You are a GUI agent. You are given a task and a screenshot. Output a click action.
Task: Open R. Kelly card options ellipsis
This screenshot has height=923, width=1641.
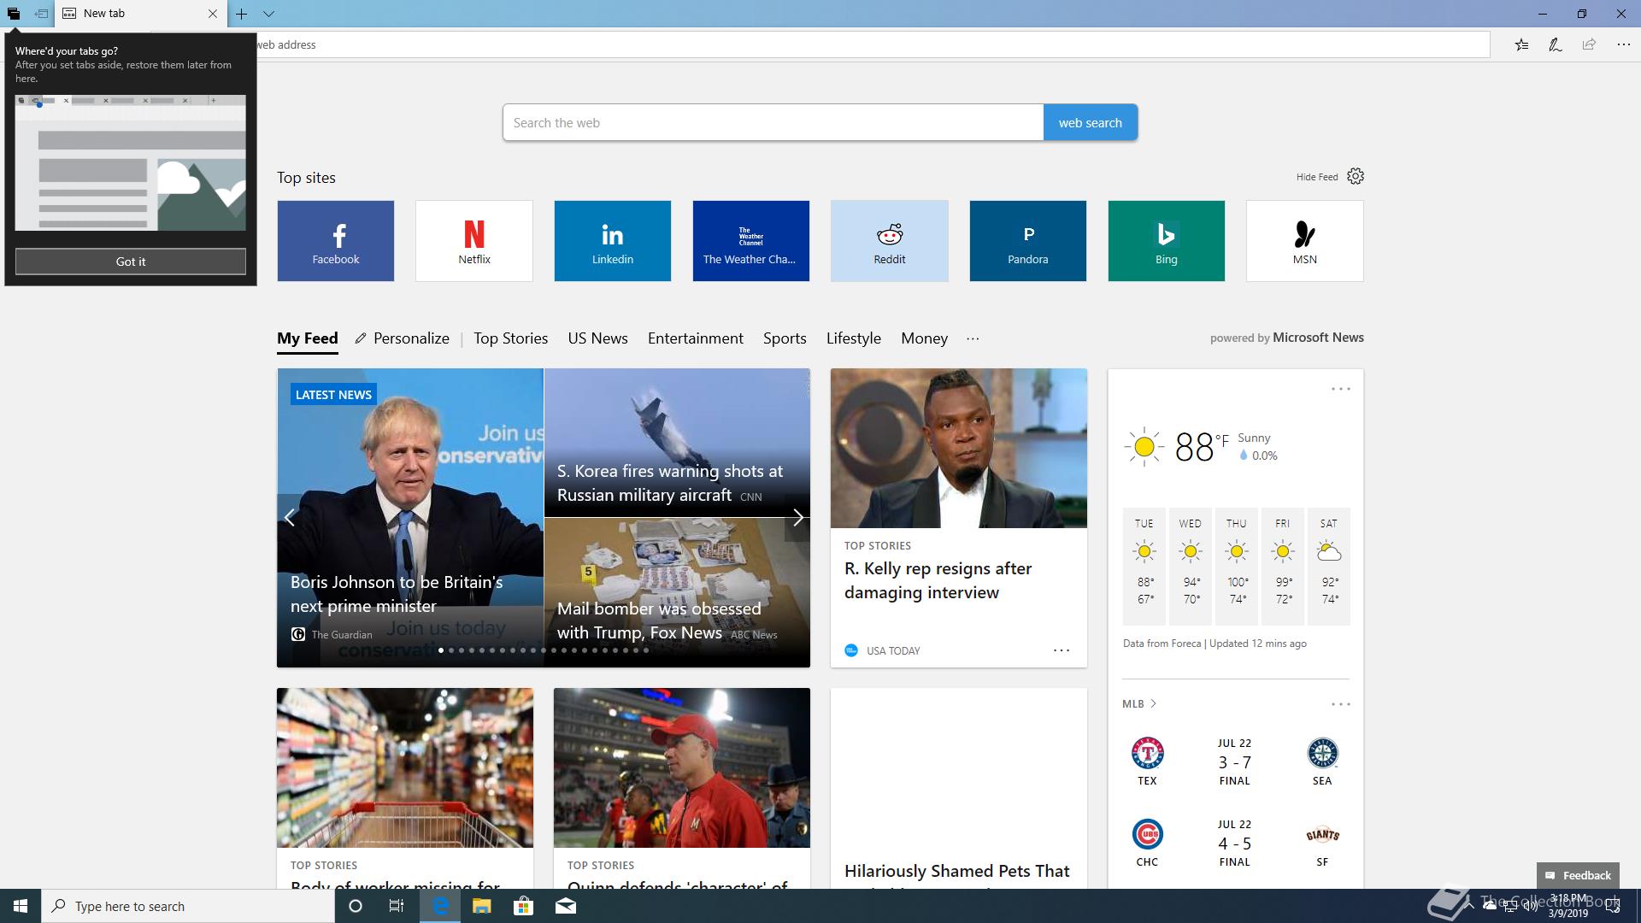click(x=1062, y=650)
